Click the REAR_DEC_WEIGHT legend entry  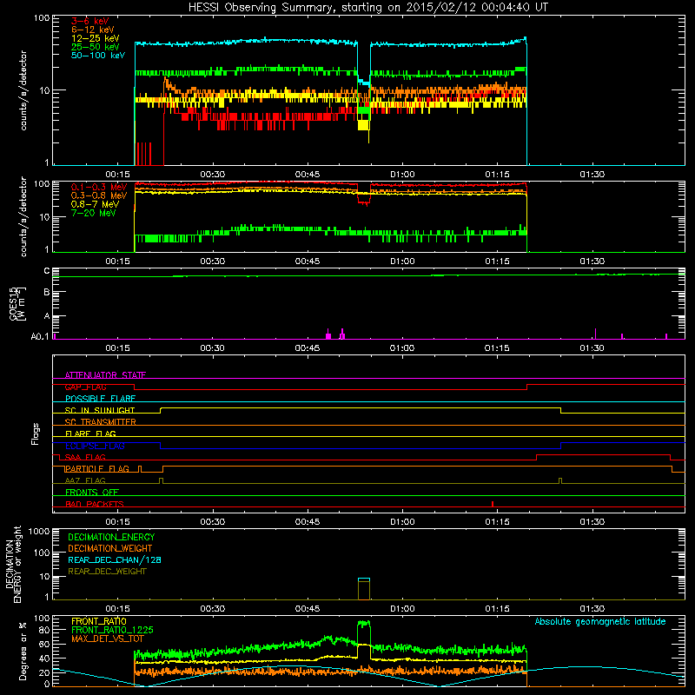(107, 572)
